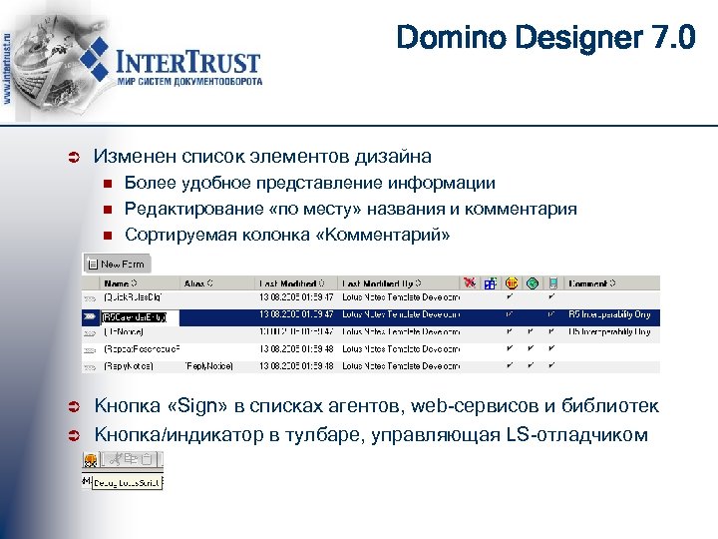The height and width of the screenshot is (539, 718).
Task: Select the (QuickRulesDlg) form name
Action: 133,297
